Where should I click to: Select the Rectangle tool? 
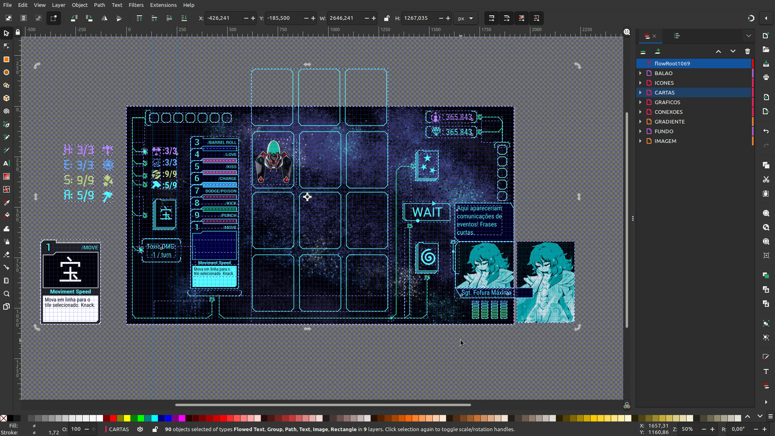pyautogui.click(x=6, y=59)
